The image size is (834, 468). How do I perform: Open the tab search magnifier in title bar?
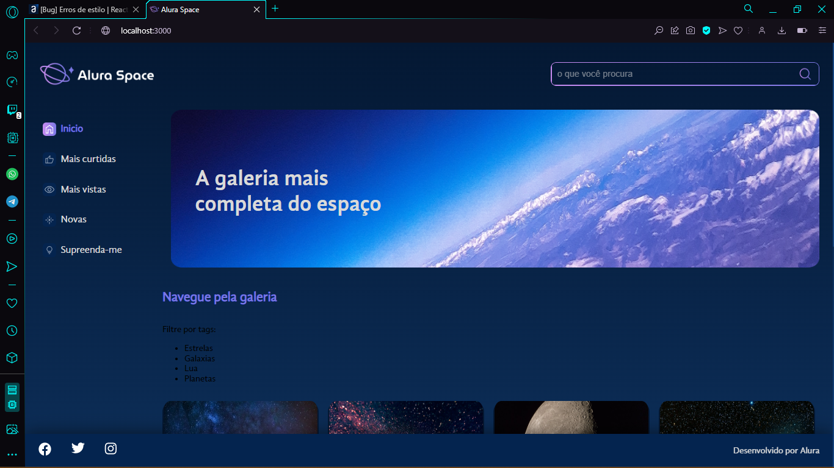click(x=748, y=9)
